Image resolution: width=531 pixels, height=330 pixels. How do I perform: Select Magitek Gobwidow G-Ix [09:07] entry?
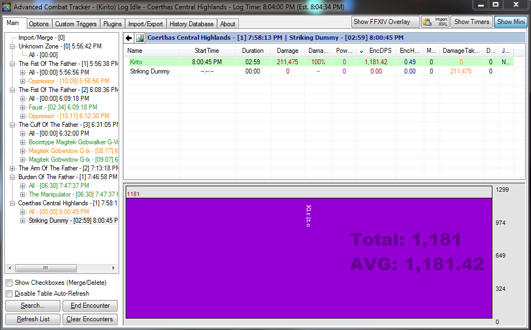click(73, 160)
